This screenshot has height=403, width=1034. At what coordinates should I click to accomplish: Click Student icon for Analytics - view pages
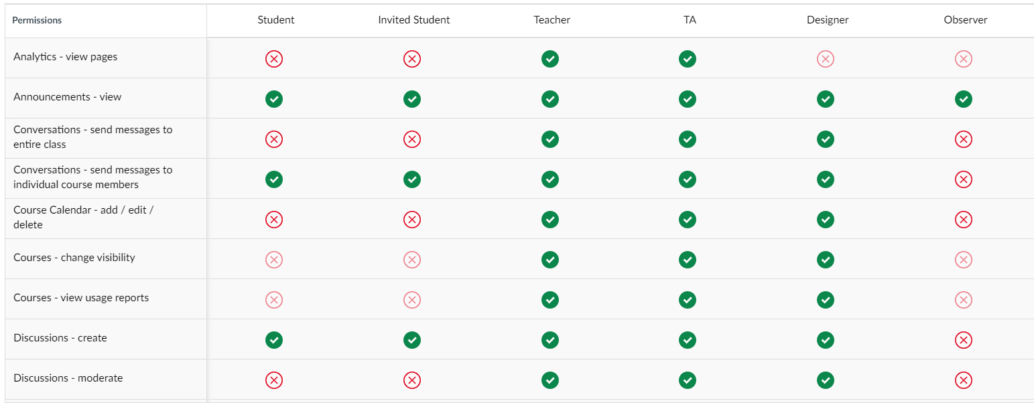point(273,59)
